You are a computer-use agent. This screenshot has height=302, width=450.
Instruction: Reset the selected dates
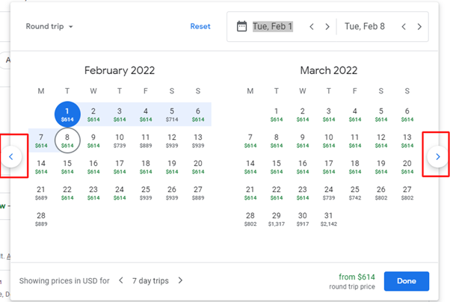tap(200, 26)
